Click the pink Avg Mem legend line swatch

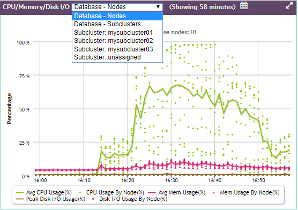point(152,193)
